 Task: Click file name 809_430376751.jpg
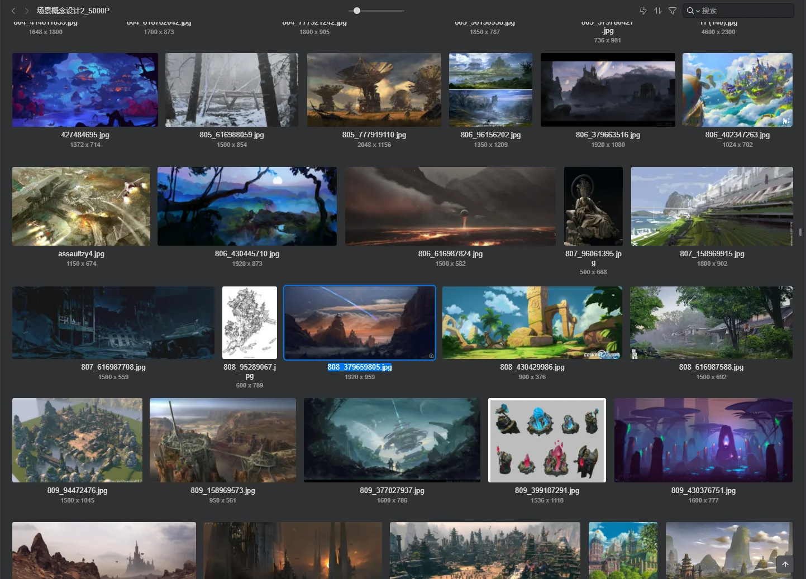coord(703,490)
